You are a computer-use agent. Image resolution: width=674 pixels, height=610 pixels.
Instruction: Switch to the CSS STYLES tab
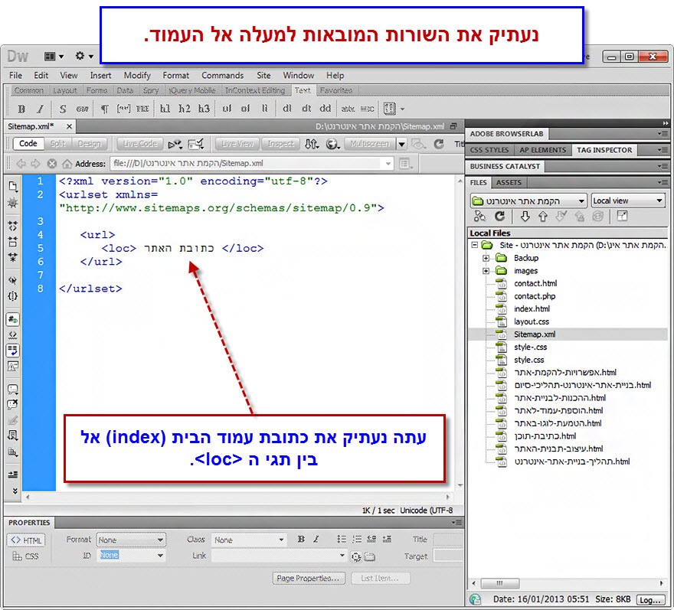[x=489, y=150]
